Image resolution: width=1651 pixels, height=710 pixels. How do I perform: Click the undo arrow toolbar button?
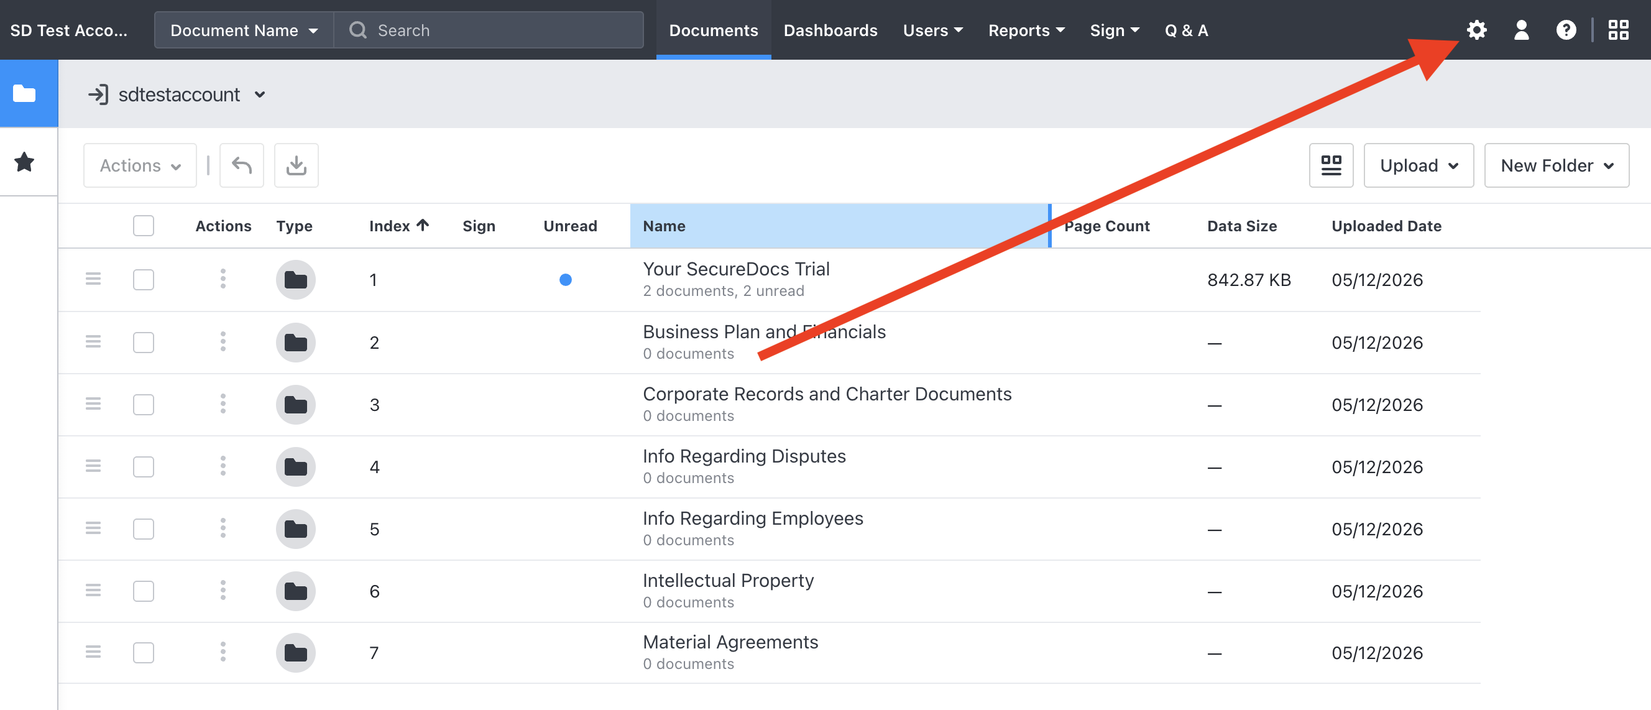242,165
